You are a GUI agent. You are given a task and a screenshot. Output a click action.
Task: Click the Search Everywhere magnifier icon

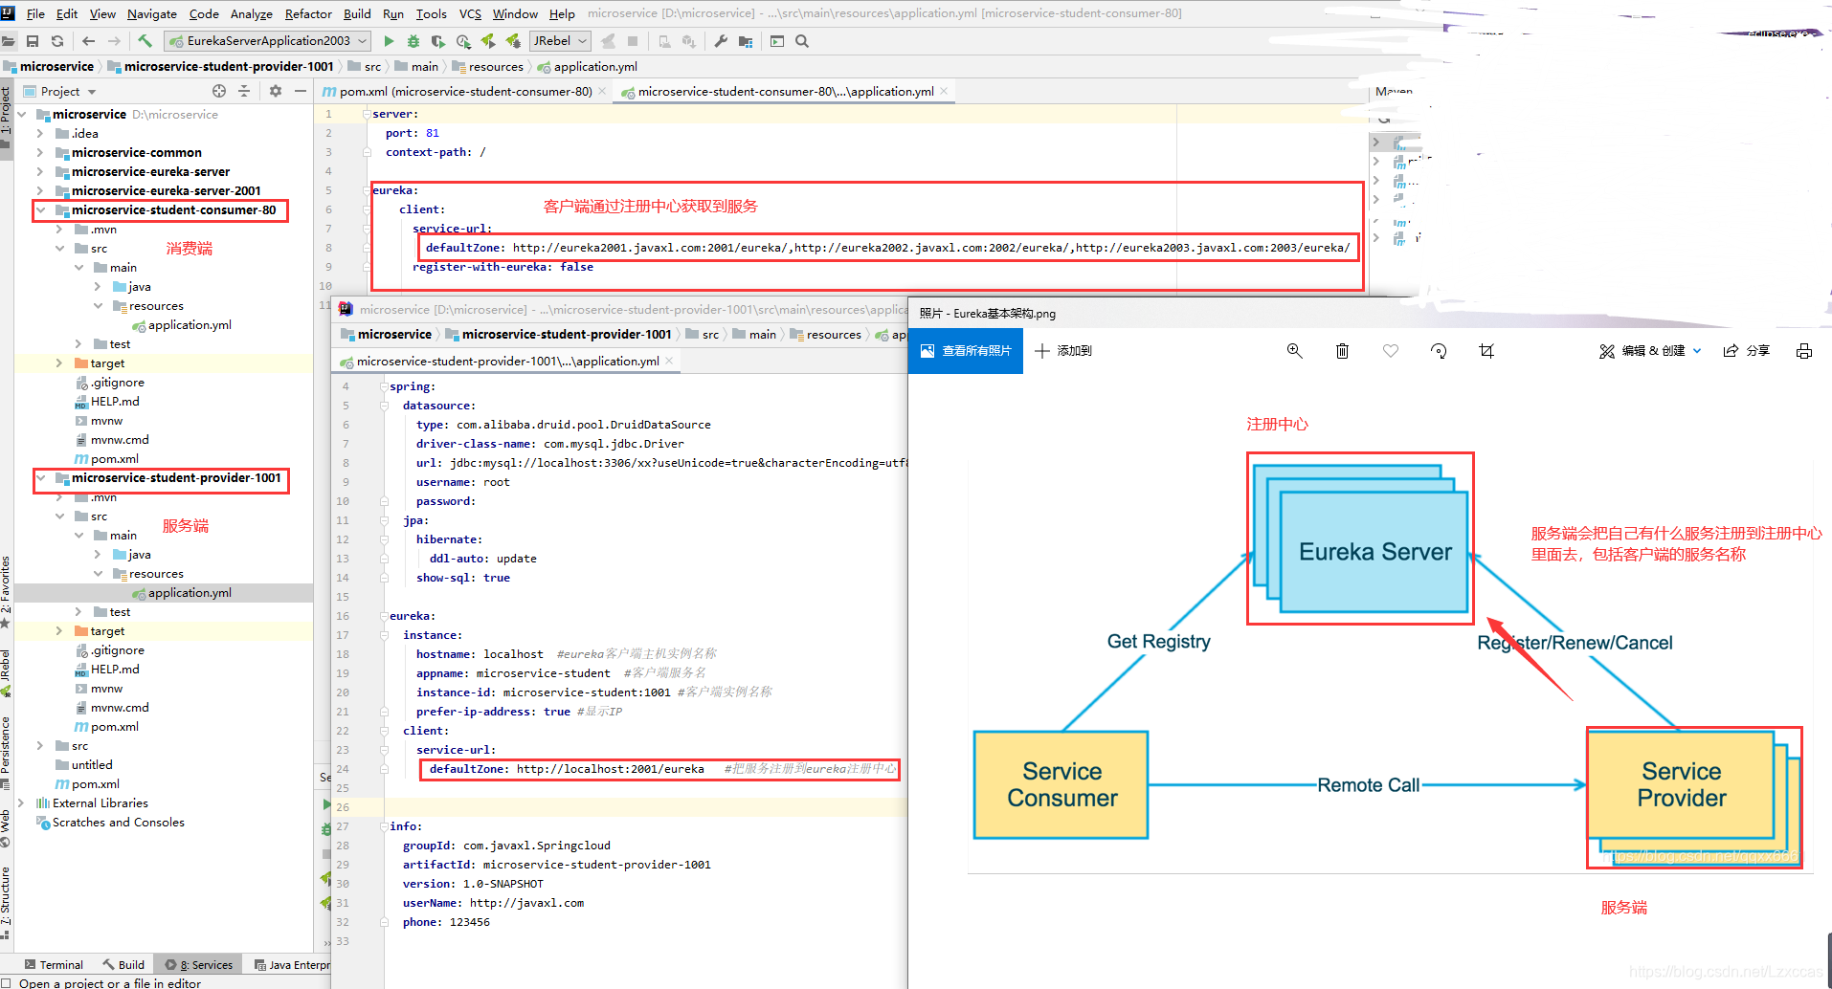(802, 41)
